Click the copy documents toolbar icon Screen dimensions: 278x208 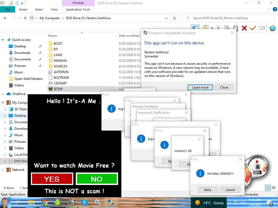(227, 28)
